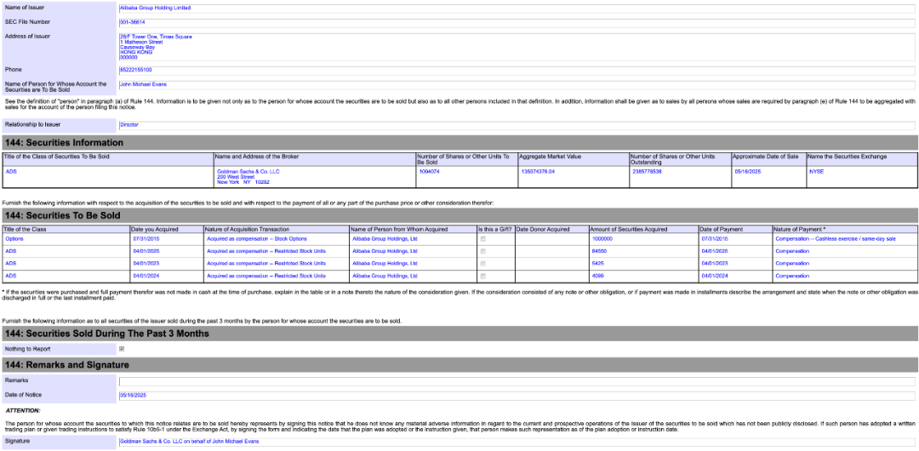Select Compensation payment cell in the 4099 row
This screenshot has height=451, width=919.
click(x=845, y=276)
